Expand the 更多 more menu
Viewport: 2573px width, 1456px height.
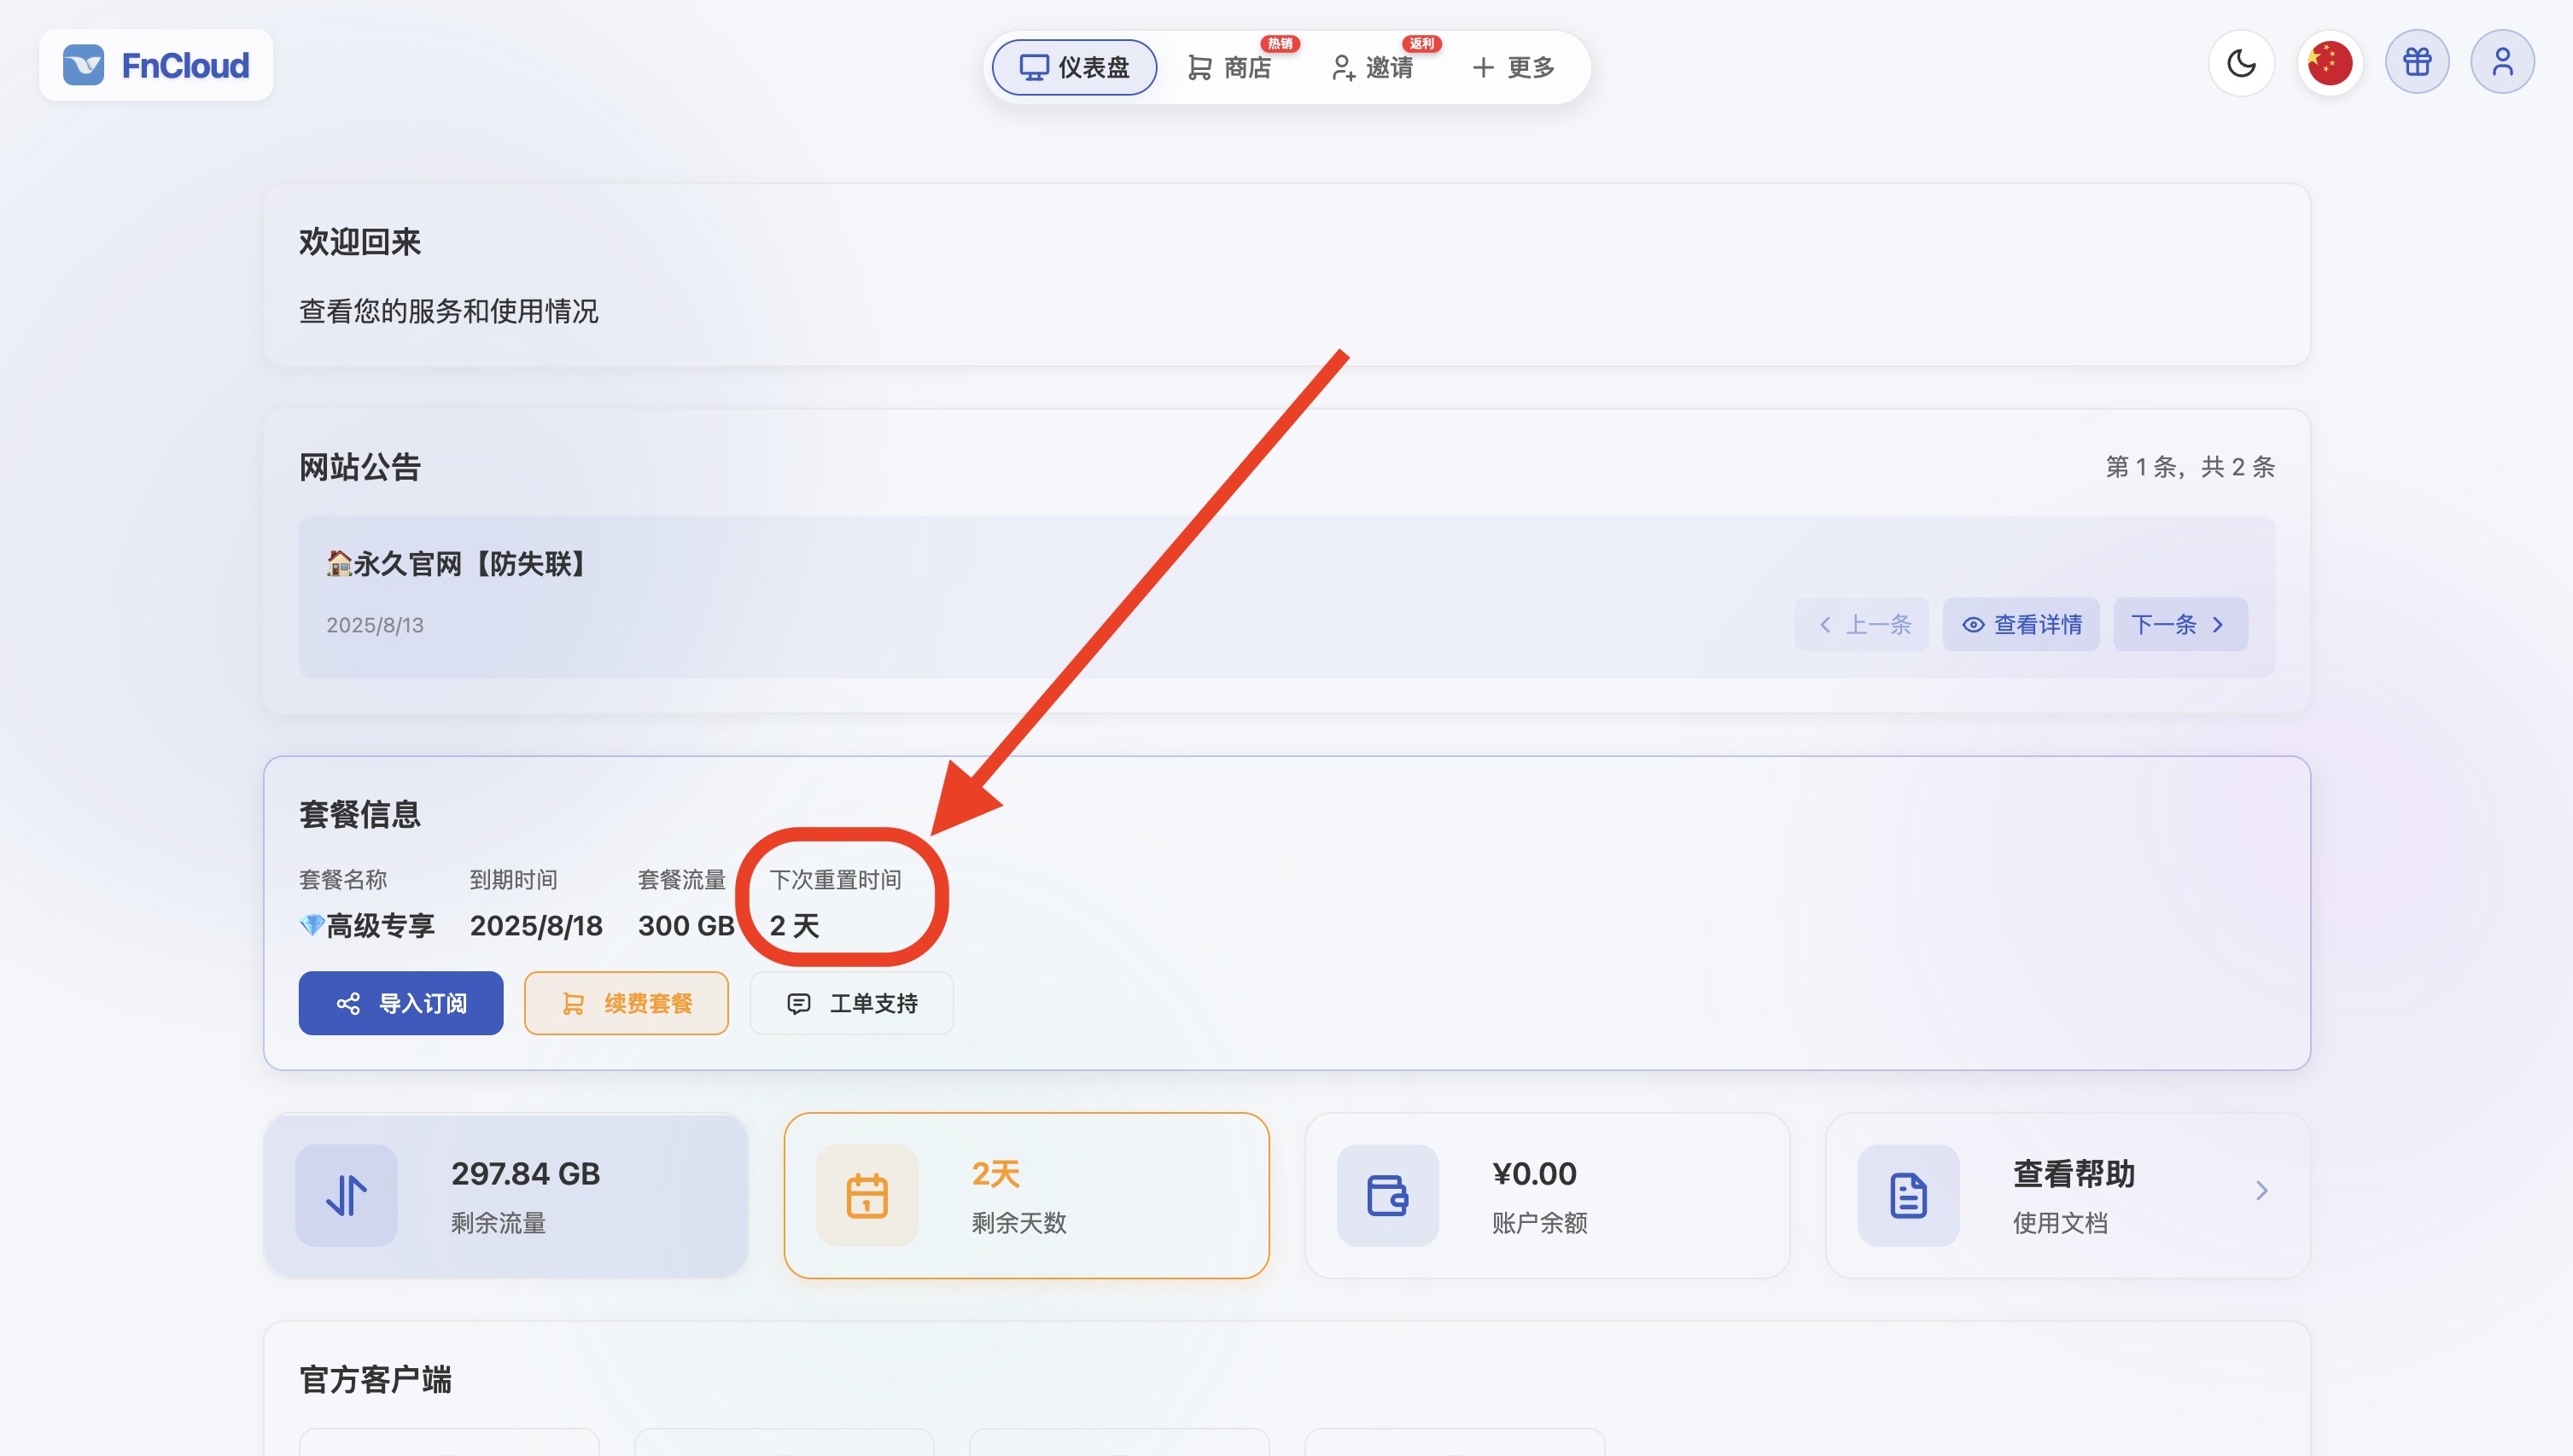[x=1513, y=68]
